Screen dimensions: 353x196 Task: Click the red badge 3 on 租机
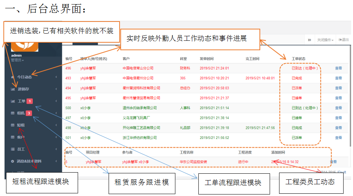[29, 113]
